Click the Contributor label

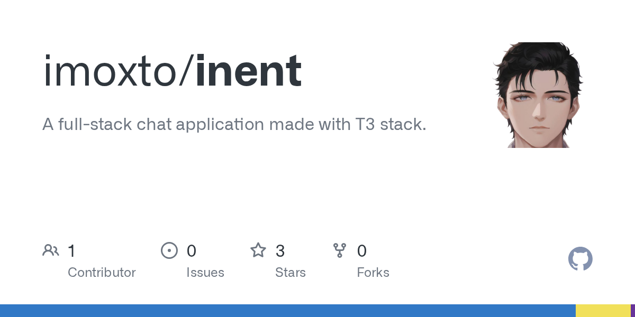pos(102,273)
